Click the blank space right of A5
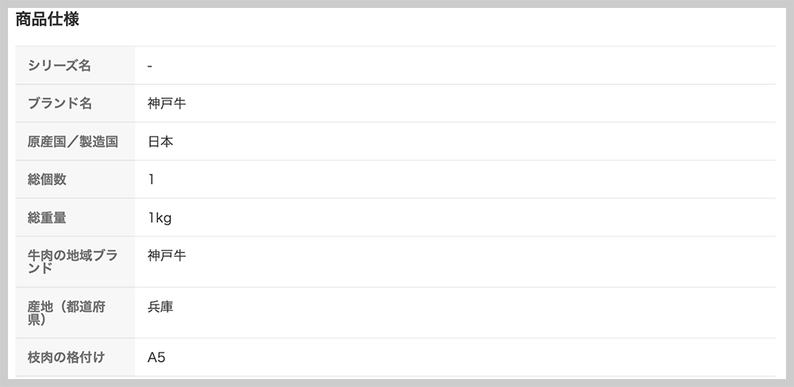Screen dimensions: 794x387 click(470, 358)
